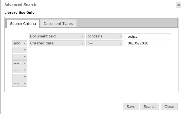Viewport: 183px width, 114px height.
Task: Select the Search Criteria tab
Action: point(23,23)
